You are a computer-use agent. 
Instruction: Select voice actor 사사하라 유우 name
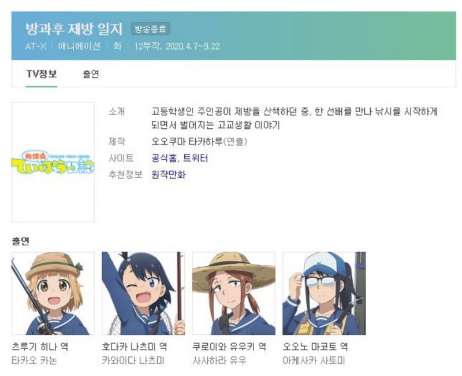(x=219, y=360)
